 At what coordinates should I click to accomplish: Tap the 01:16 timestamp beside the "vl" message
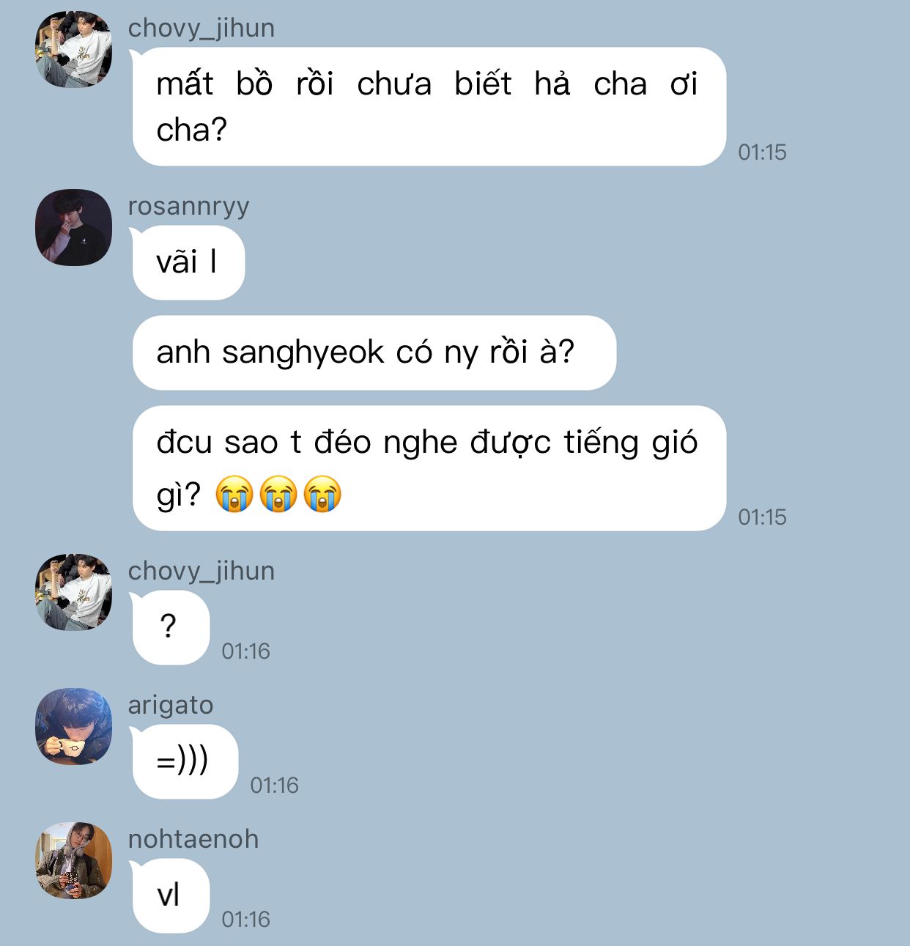point(246,920)
